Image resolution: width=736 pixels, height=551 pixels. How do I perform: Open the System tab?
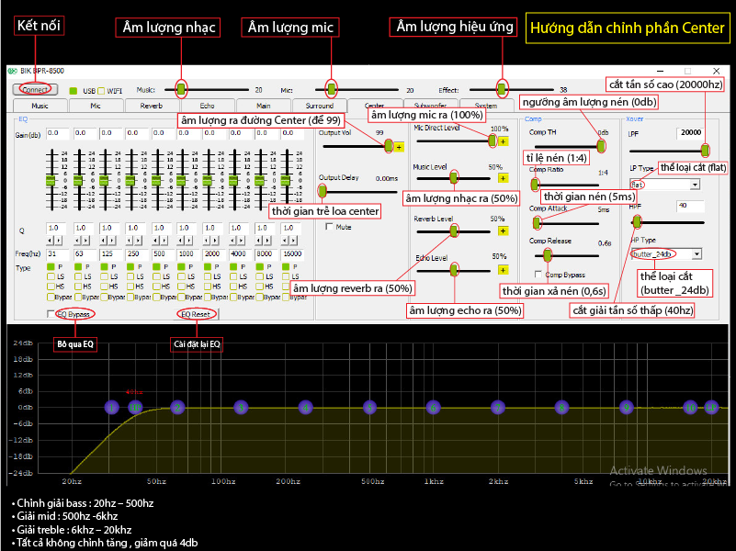pyautogui.click(x=486, y=106)
